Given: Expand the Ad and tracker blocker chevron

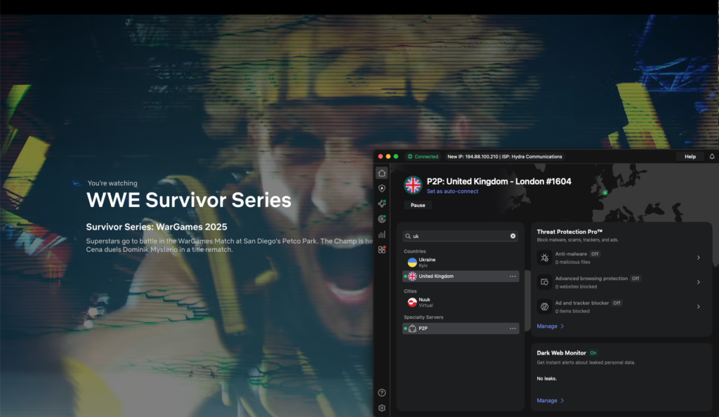Looking at the screenshot, I should click(699, 307).
